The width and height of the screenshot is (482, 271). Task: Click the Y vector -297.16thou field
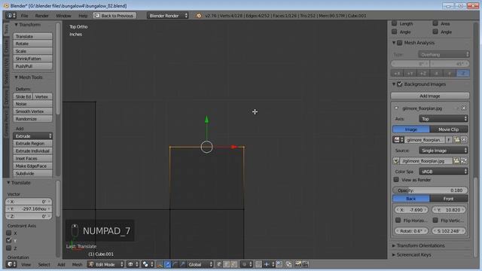coord(29,209)
